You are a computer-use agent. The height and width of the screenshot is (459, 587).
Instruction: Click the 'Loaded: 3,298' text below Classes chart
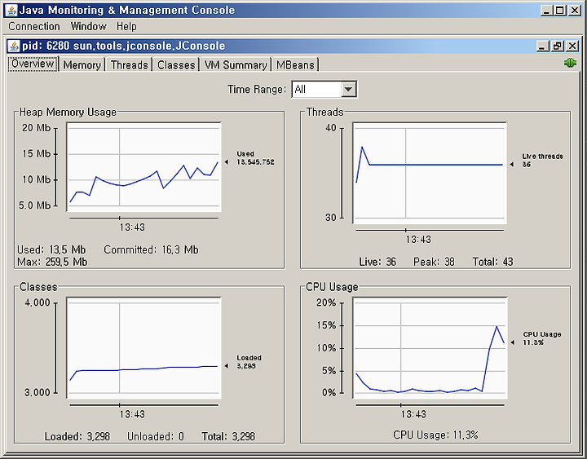point(77,436)
